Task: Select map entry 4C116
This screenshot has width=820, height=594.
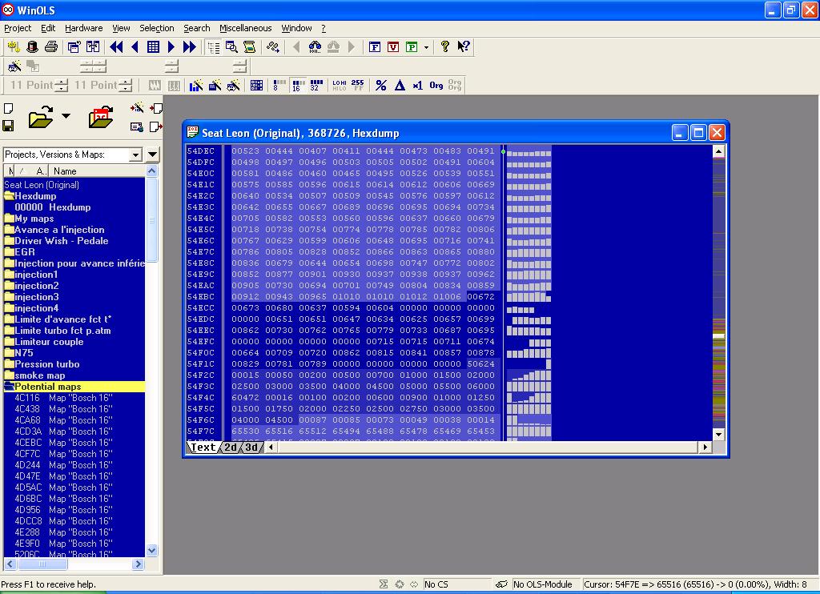Action: (x=63, y=399)
